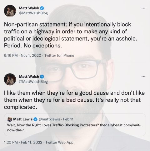The image size is (150, 151).
Task: Open the thedailybeast.com article link
Action: click(120, 125)
